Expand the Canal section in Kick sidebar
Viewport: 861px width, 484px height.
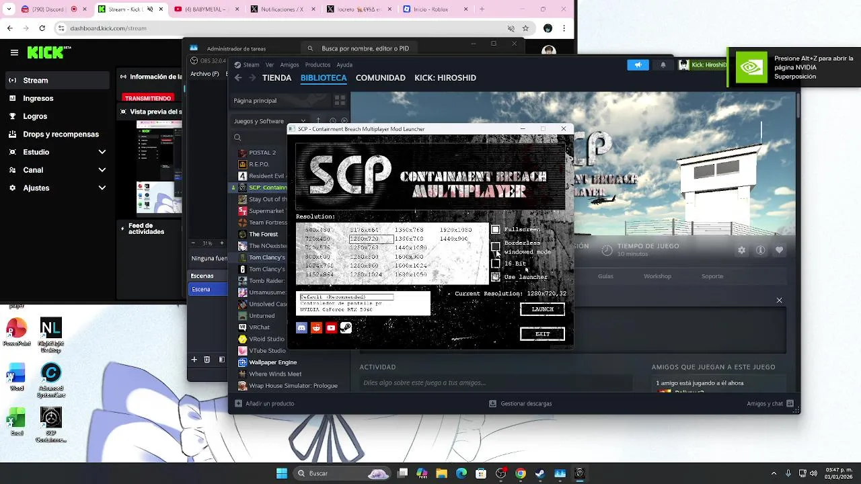click(x=102, y=170)
